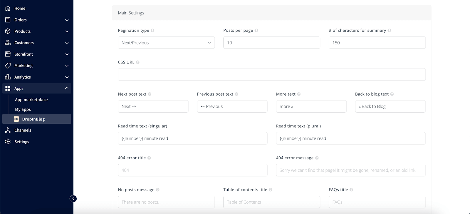
Task: Click Read time text singular field
Action: tap(193, 138)
